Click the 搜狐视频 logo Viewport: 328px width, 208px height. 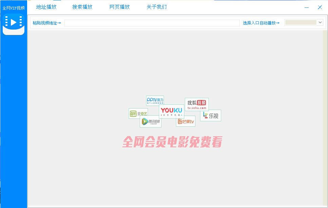[197, 104]
